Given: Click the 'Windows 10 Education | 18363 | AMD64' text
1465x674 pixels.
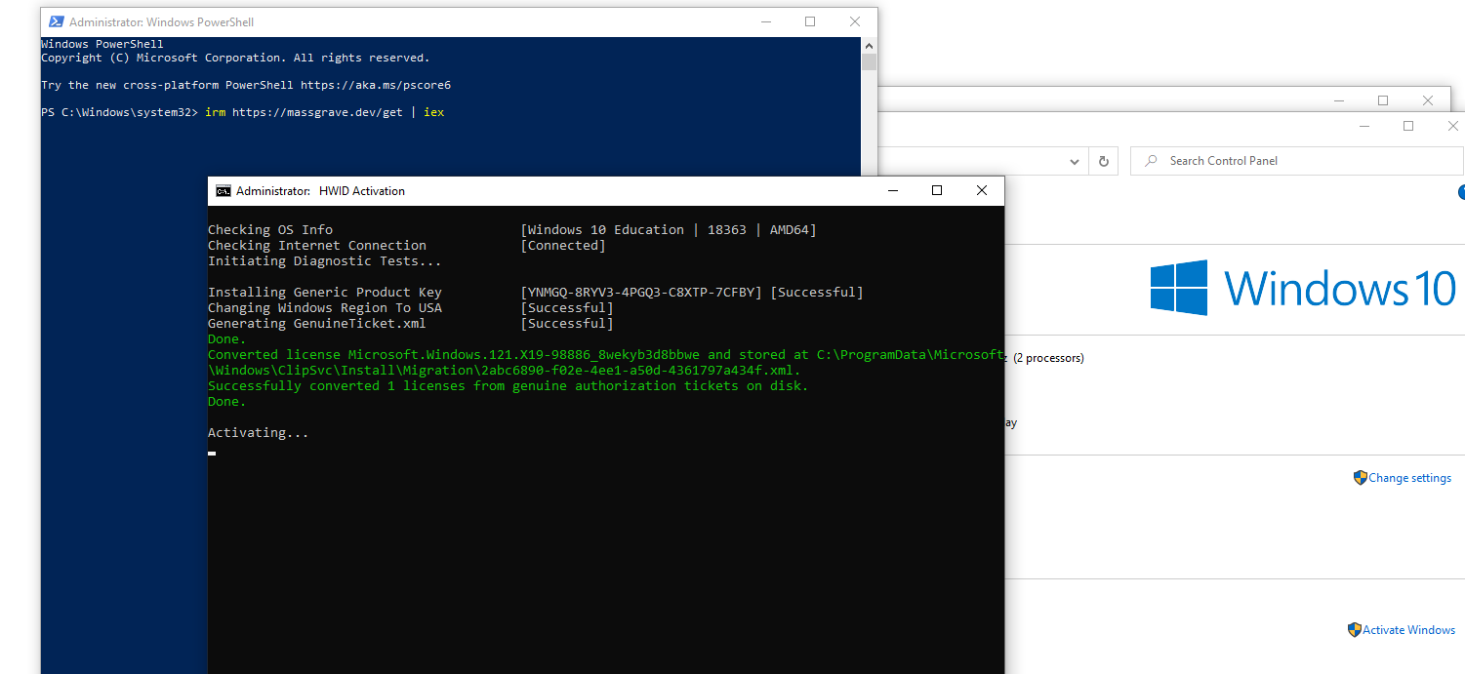Looking at the screenshot, I should point(669,229).
